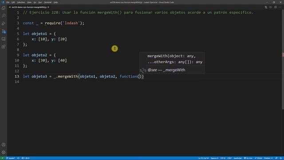Viewport: 284px width, 160px height.
Task: Open the Run and Debug view
Action: pos(4,24)
